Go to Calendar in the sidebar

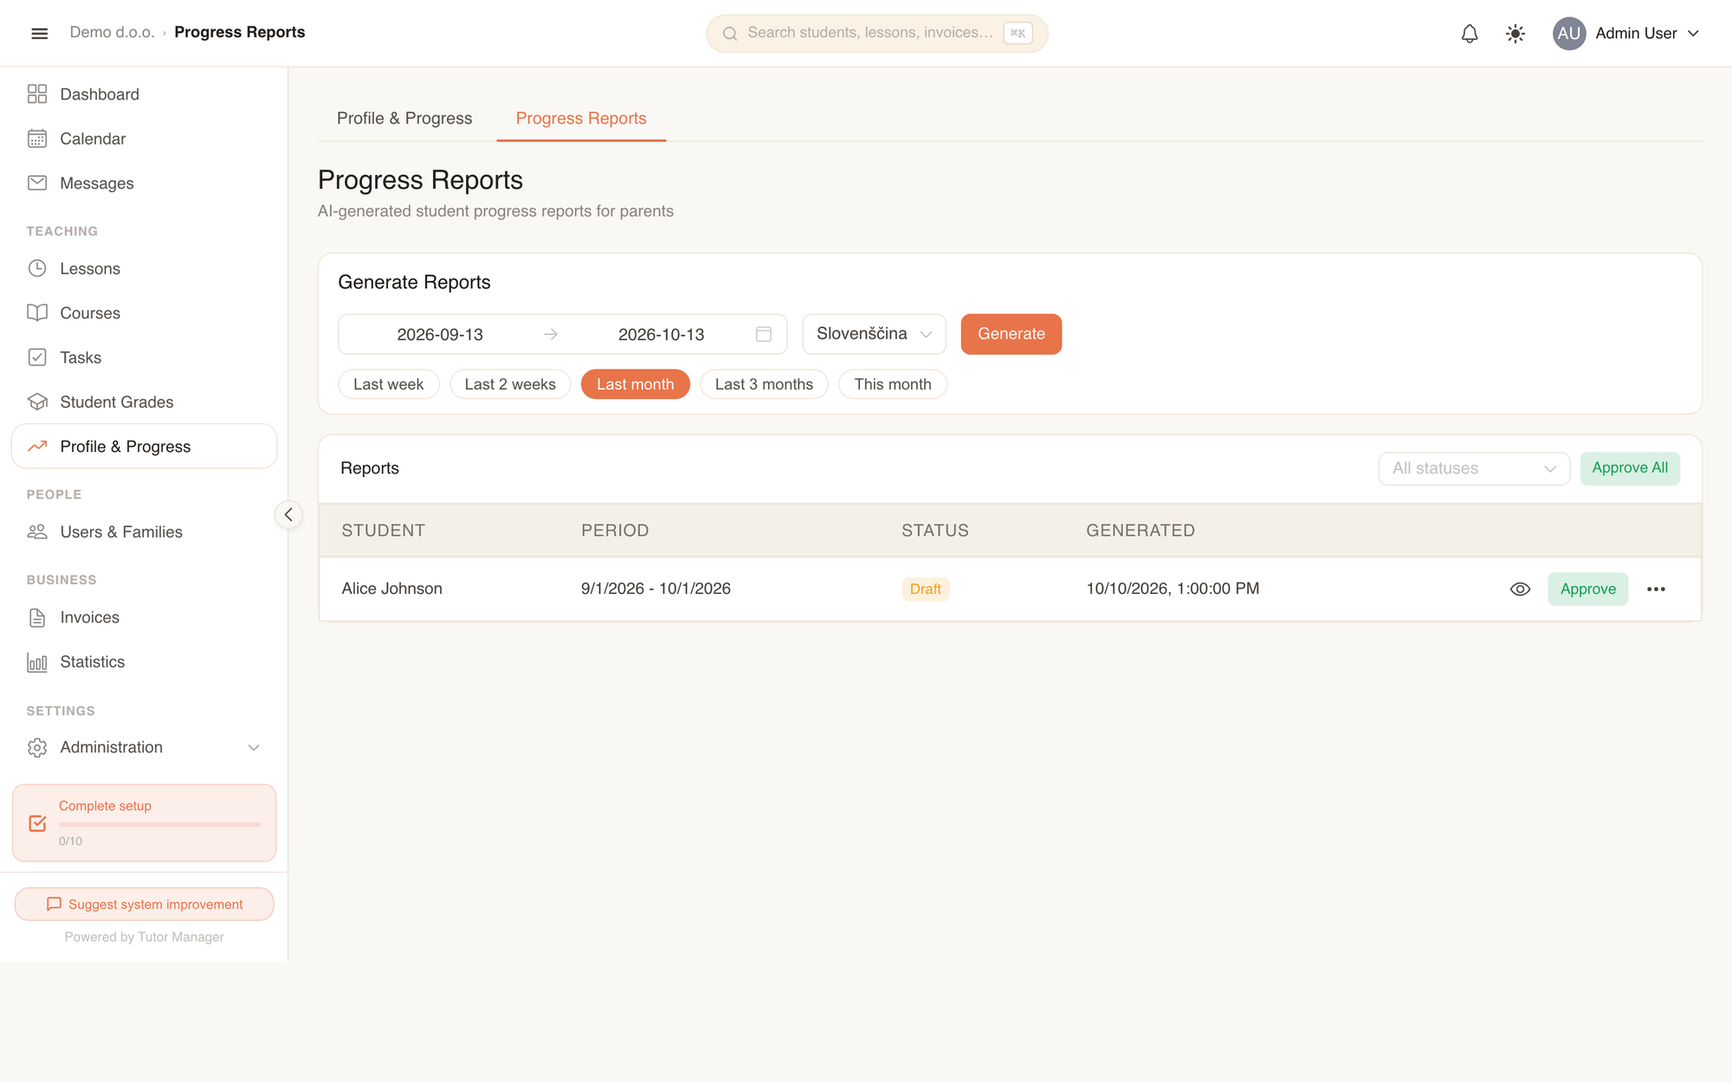(144, 138)
